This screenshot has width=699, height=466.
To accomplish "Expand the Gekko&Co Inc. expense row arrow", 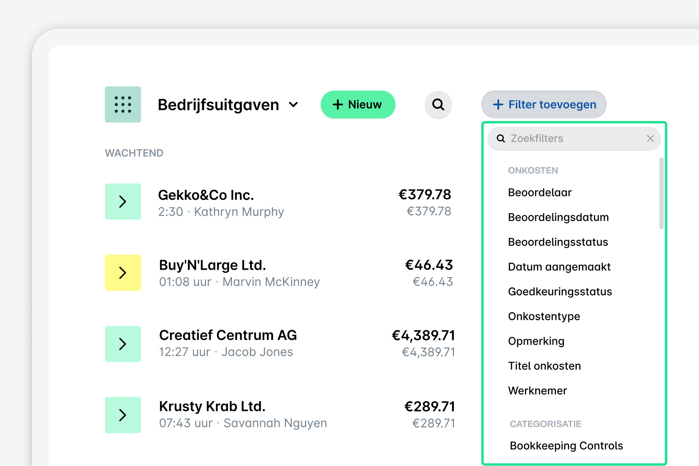I will click(x=123, y=201).
